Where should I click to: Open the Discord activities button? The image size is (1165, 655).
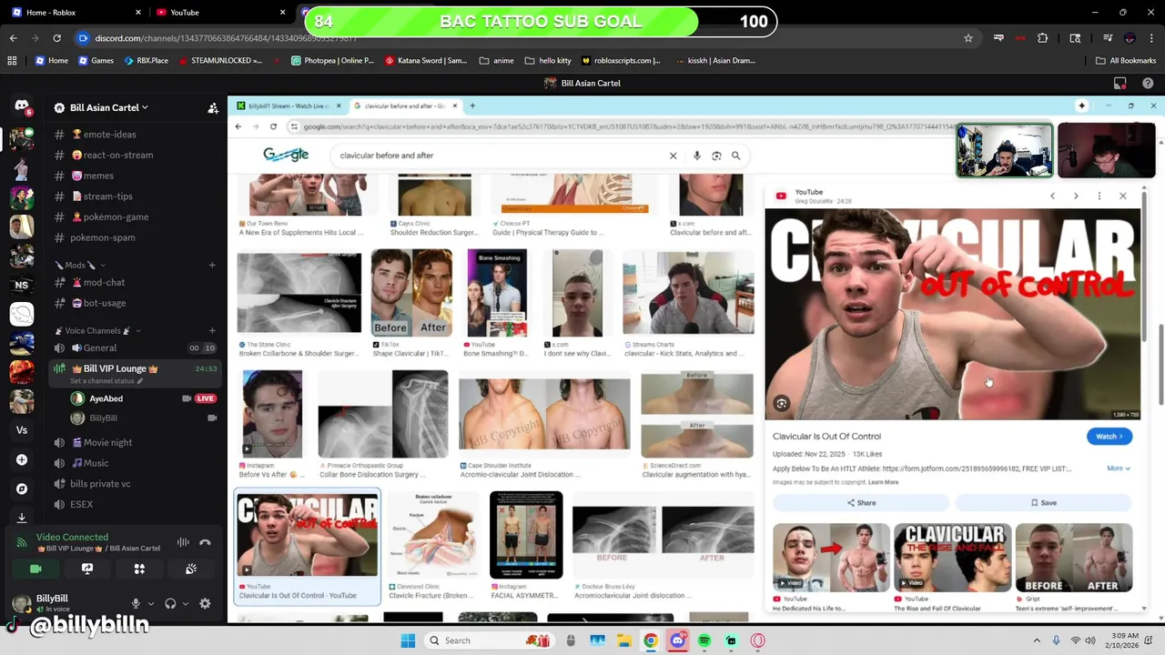(139, 569)
